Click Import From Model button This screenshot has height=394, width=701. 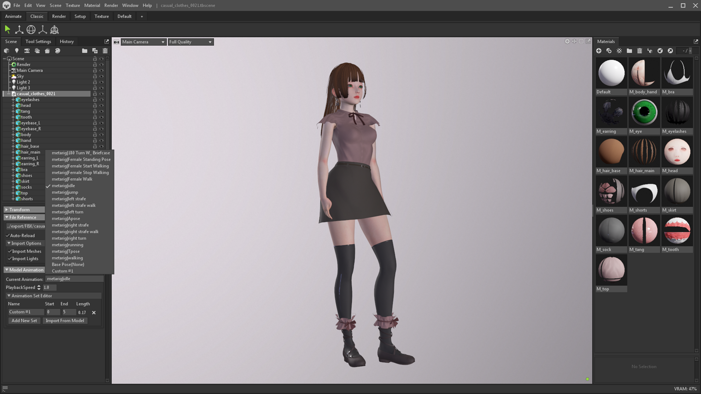(x=65, y=321)
